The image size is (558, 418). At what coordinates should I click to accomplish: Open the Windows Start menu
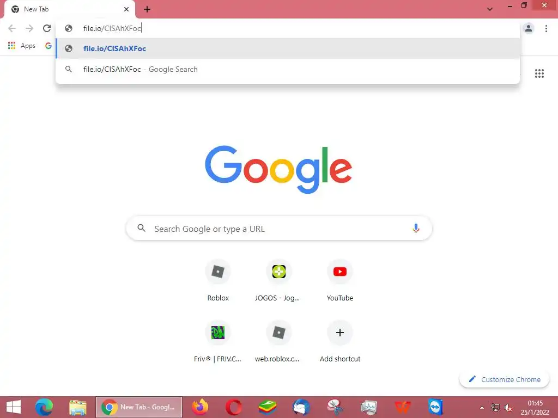point(14,407)
